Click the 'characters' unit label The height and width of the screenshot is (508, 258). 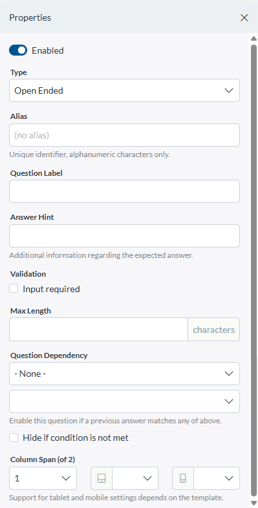coord(214,330)
